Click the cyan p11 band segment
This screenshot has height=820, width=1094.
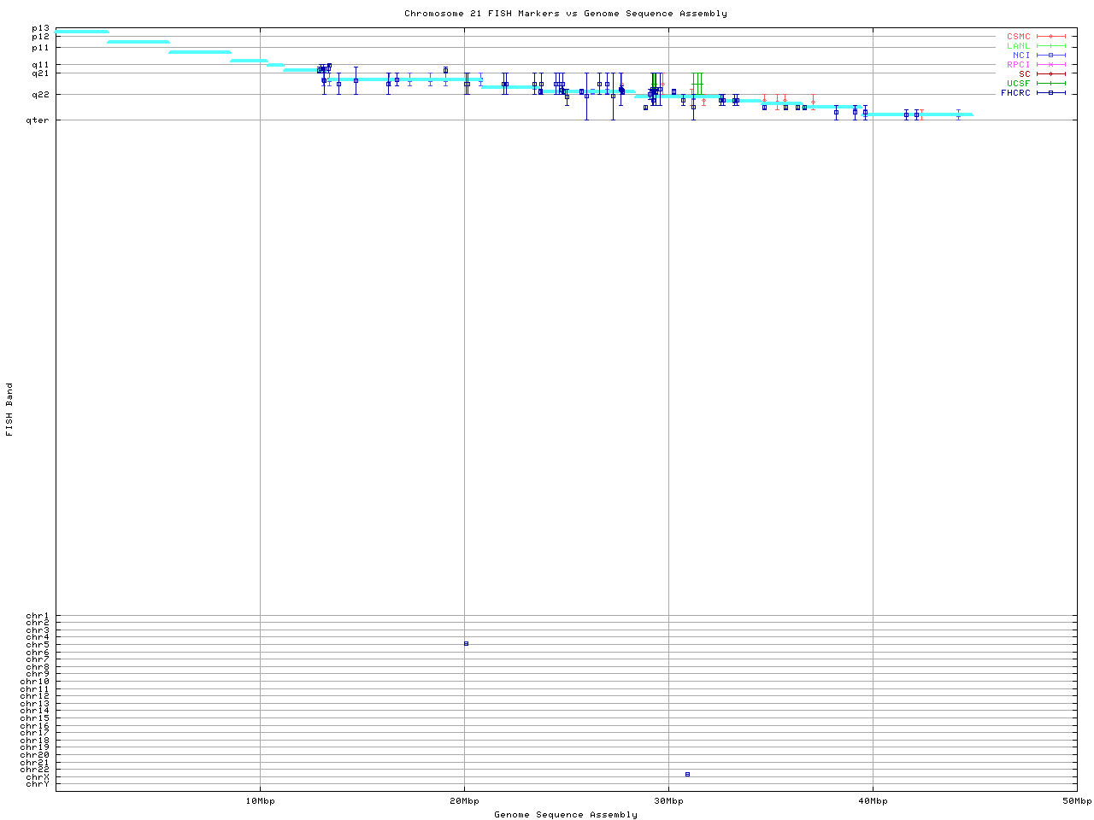(x=200, y=52)
